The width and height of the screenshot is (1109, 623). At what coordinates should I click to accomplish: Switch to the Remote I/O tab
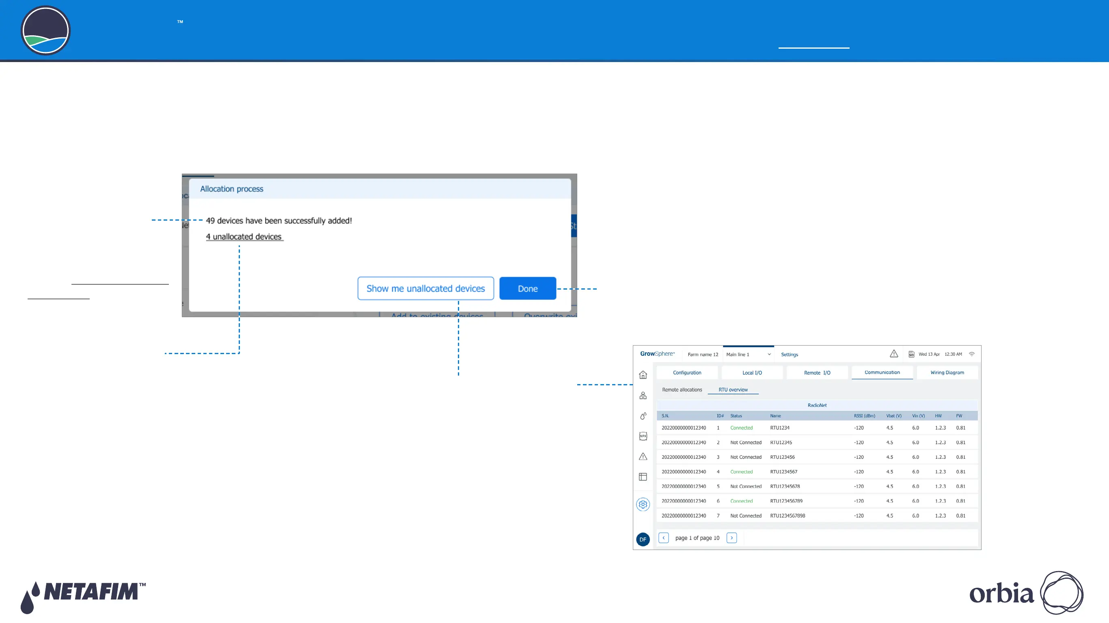817,373
